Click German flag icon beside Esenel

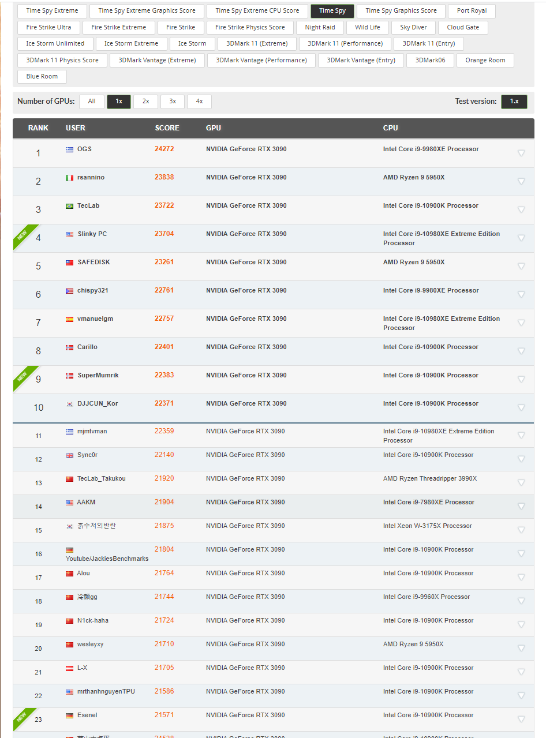[69, 715]
